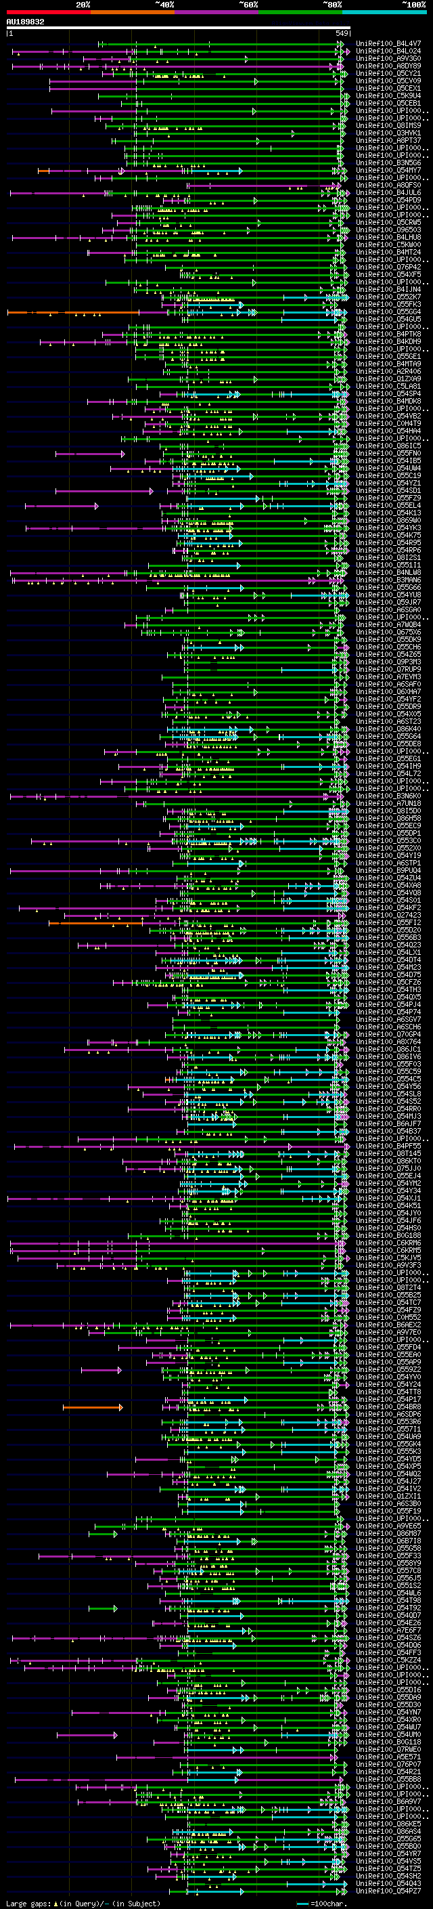Select label UniRef100_A5E571
This screenshot has height=1909, width=433.
tap(388, 1757)
